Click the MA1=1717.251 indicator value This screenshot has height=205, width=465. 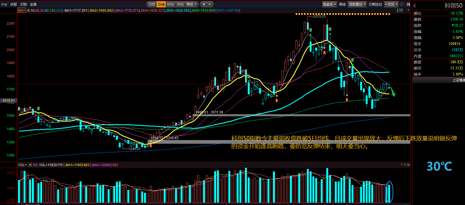(77, 11)
